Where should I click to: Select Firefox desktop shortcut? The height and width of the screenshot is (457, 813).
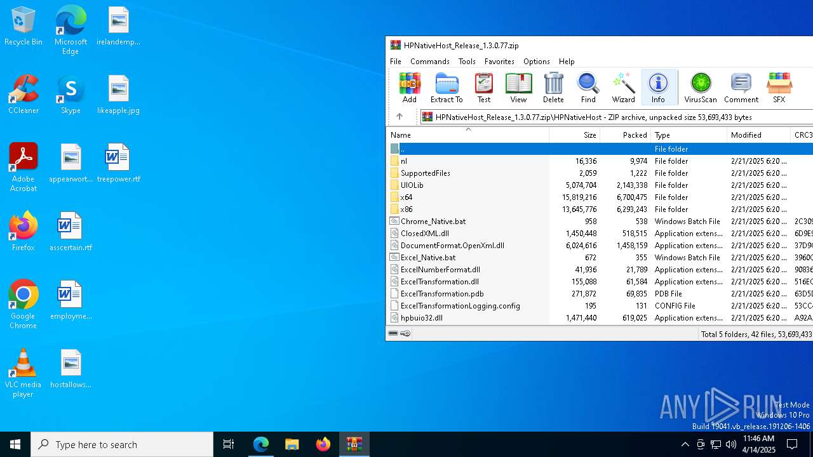tap(24, 232)
